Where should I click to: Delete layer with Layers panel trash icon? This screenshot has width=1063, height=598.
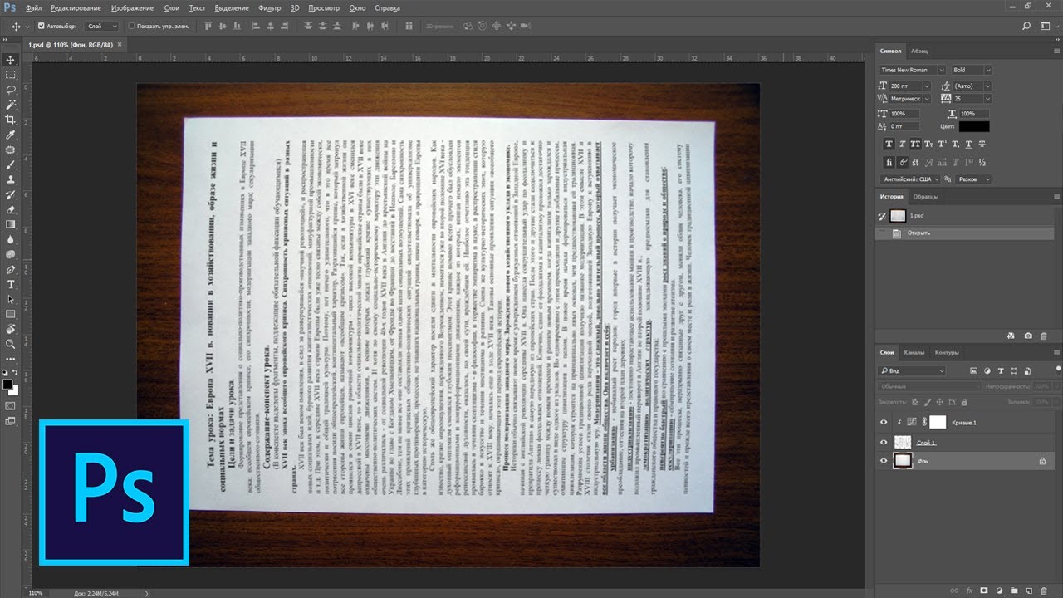click(1043, 591)
